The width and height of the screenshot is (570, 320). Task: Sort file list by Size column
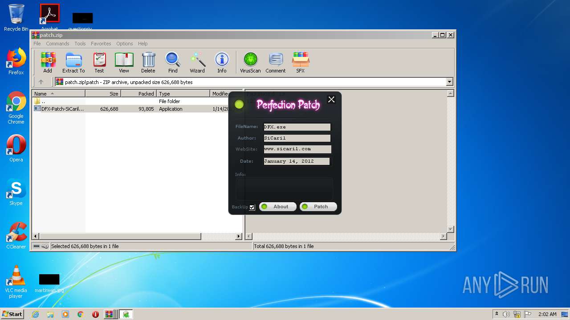pos(103,94)
